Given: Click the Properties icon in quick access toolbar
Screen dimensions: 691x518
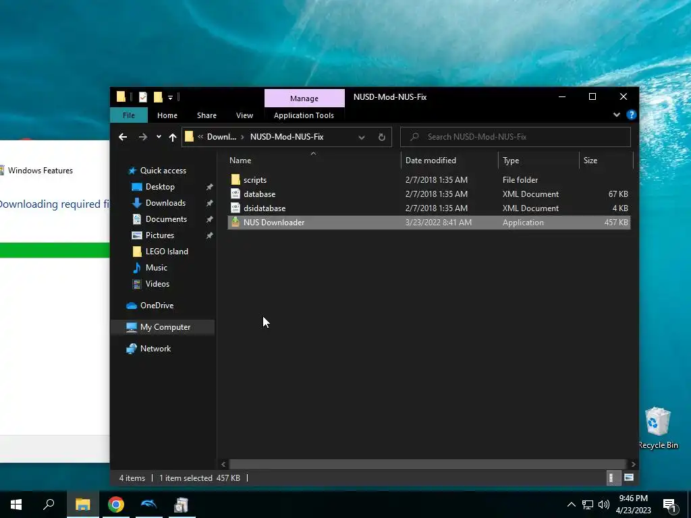Looking at the screenshot, I should (x=143, y=97).
